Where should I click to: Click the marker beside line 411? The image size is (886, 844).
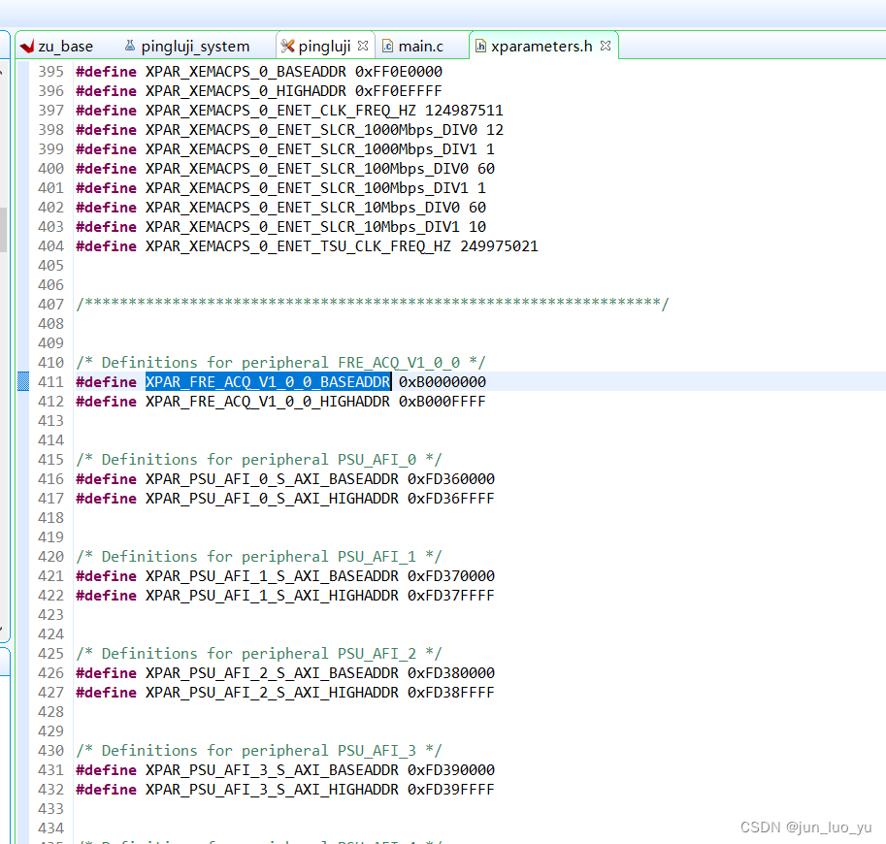[23, 382]
